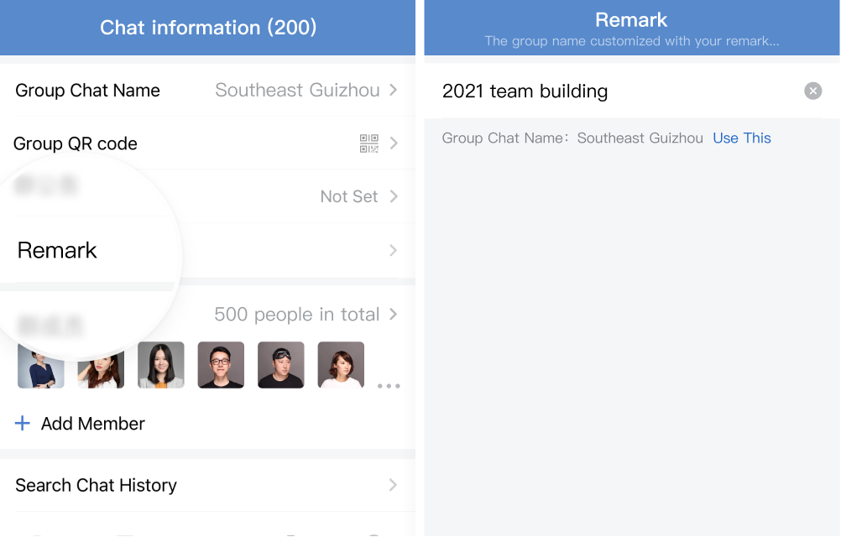Open the man with glasses avatar
The width and height of the screenshot is (841, 537).
(x=221, y=365)
